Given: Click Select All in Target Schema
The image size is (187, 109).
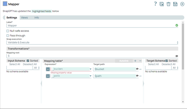Looking at the screenshot, I should click(x=154, y=64).
